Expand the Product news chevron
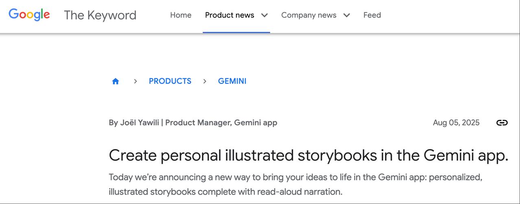This screenshot has height=204, width=520. pyautogui.click(x=264, y=15)
